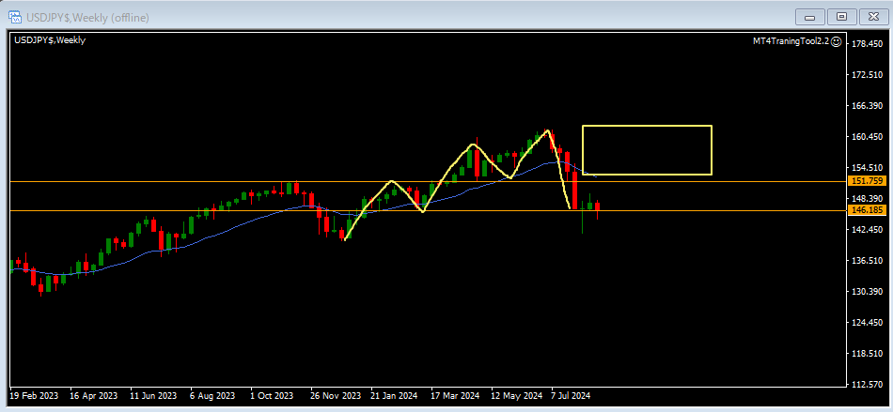The width and height of the screenshot is (893, 412).
Task: Select the 151.759 price level label
Action: click(866, 181)
